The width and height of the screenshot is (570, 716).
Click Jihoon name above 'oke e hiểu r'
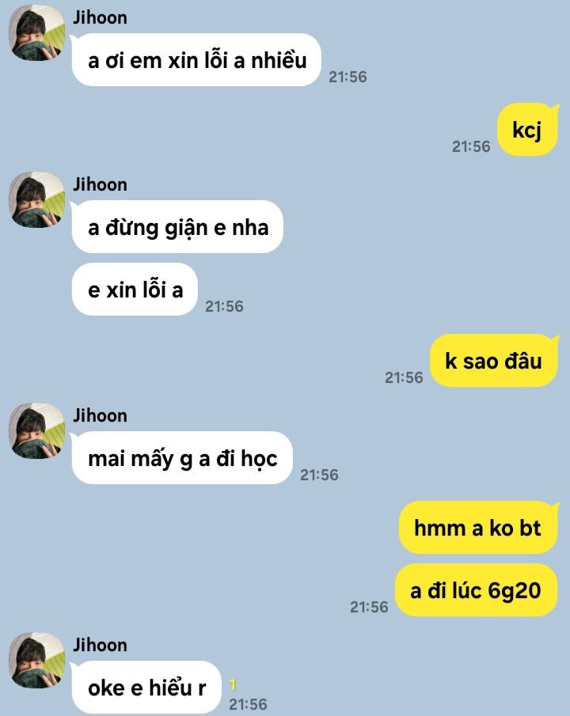pyautogui.click(x=100, y=645)
